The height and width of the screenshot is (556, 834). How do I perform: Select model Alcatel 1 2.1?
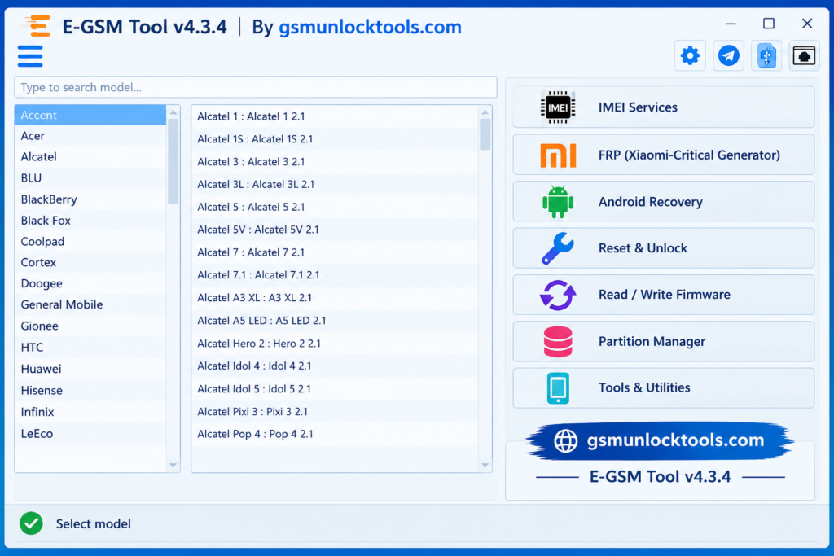tap(335, 116)
